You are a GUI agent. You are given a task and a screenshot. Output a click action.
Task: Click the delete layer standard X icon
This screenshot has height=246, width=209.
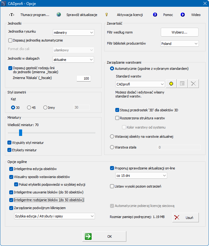click(193, 84)
